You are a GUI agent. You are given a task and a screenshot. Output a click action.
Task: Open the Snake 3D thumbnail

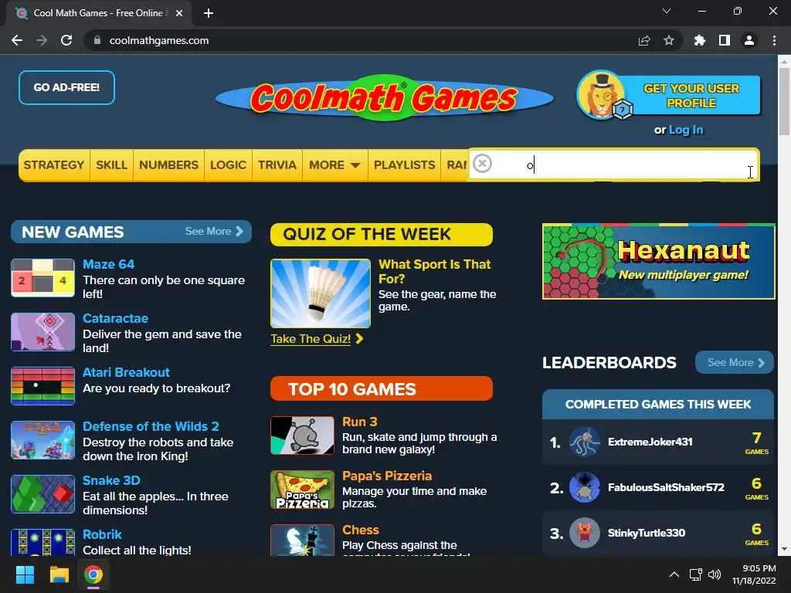point(43,493)
